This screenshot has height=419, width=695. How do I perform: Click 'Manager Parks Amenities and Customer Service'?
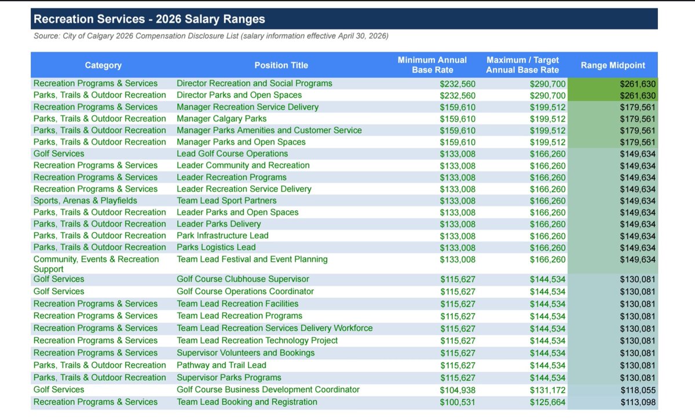click(269, 130)
